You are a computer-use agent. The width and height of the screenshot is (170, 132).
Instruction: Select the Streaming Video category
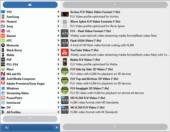point(30,93)
